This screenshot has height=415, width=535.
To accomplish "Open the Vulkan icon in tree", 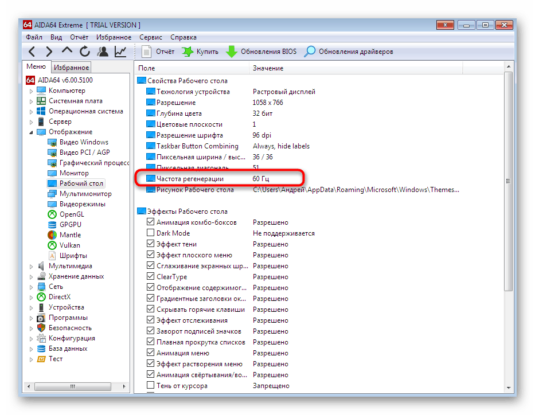I will [x=52, y=245].
